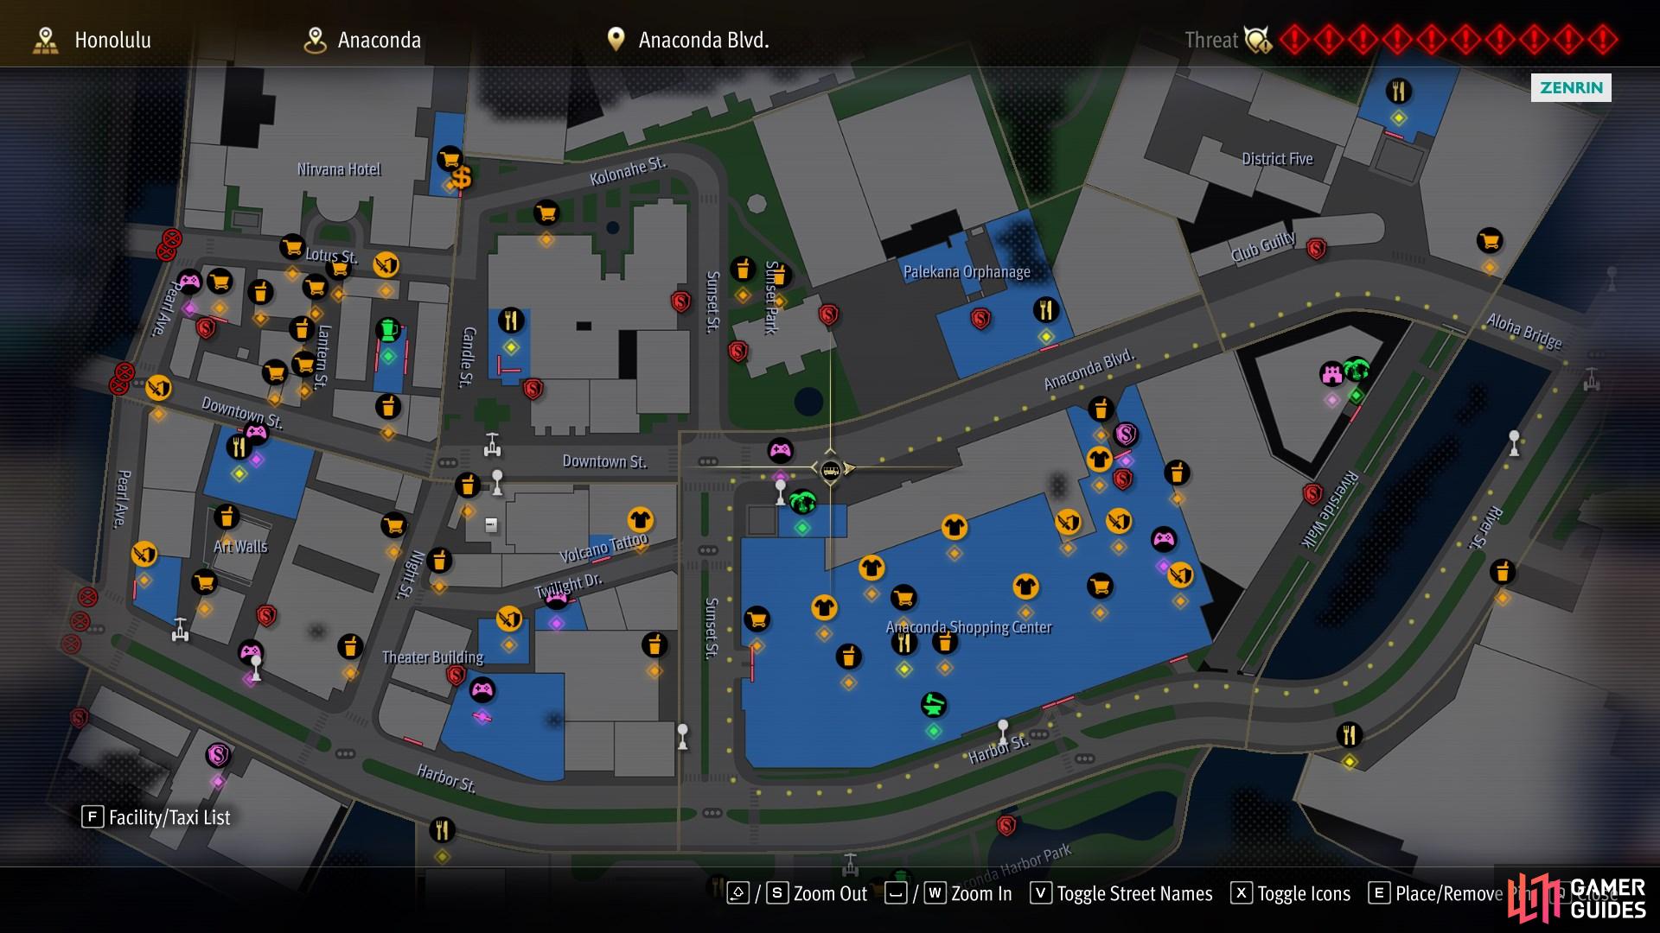Image resolution: width=1660 pixels, height=933 pixels.
Task: Click the orange dollar sign icon
Action: [462, 177]
